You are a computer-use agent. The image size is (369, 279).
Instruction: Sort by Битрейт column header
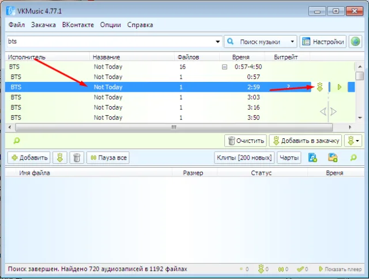[287, 57]
